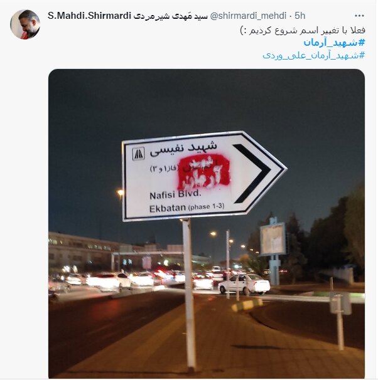Click the شهید نفیسی heading on sign
Viewport: 378px width, 380px height.
183,149
